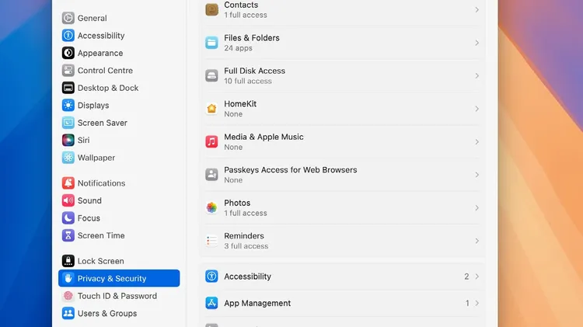Select Privacy & Security in sidebar

(119, 278)
